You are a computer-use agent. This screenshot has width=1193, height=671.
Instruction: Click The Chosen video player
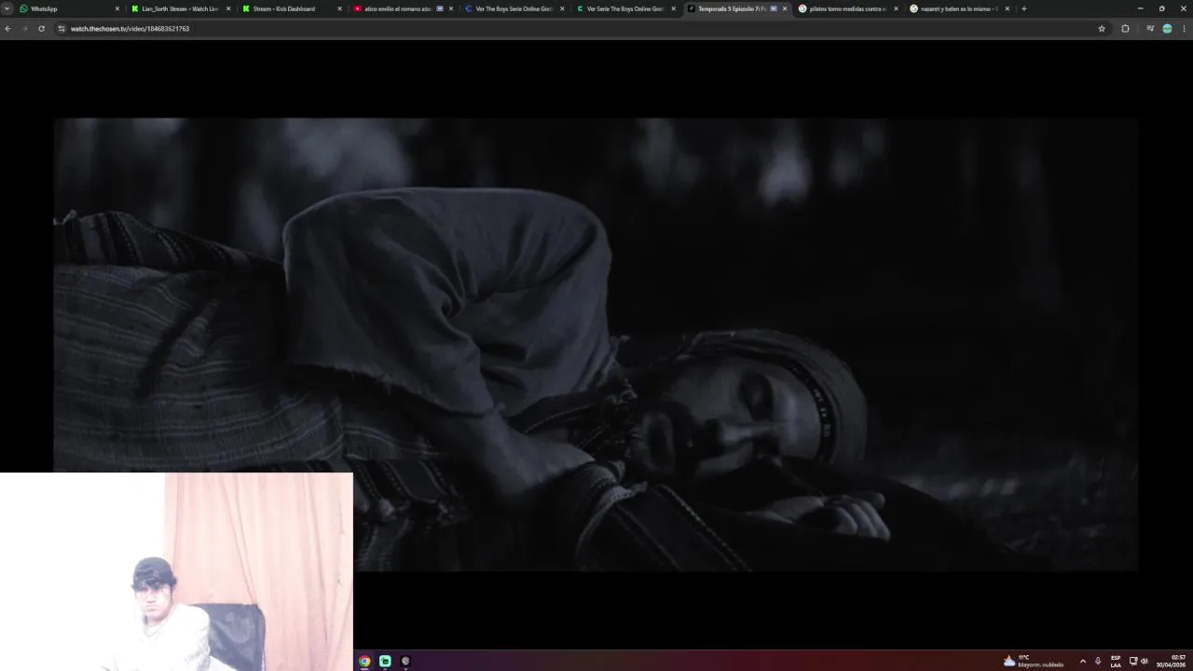[596, 344]
